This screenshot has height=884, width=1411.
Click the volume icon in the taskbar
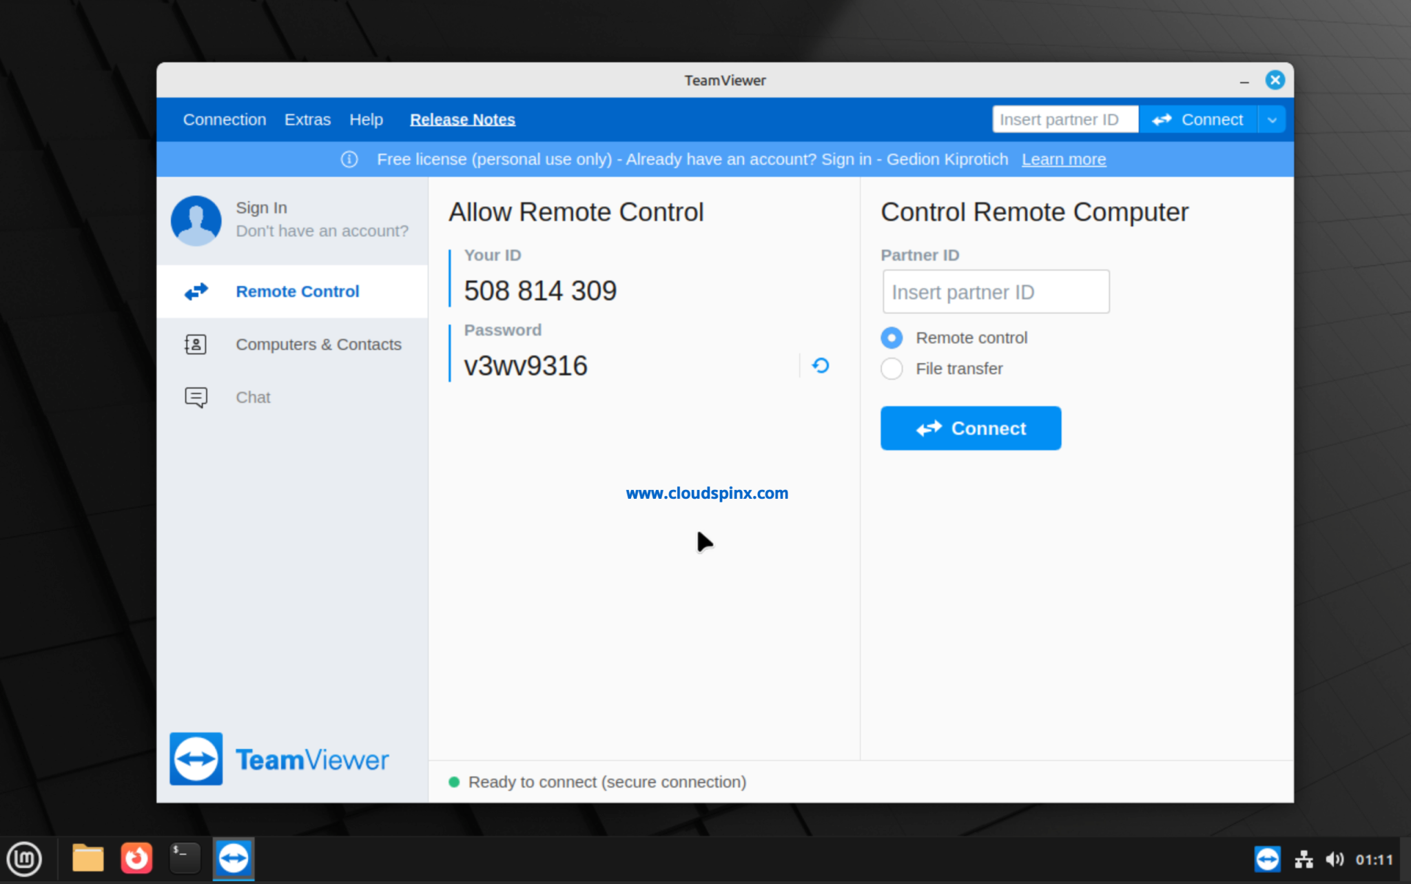point(1335,859)
